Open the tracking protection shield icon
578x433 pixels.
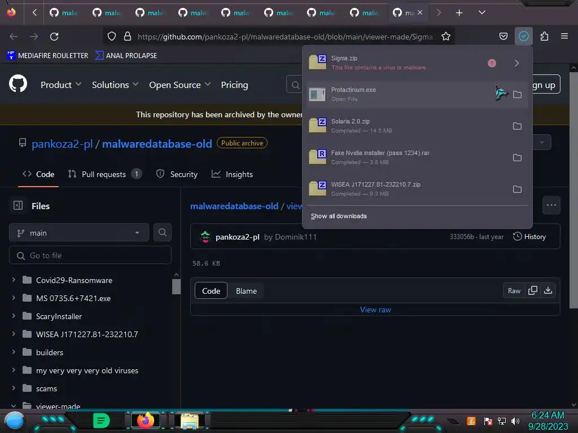pos(112,37)
